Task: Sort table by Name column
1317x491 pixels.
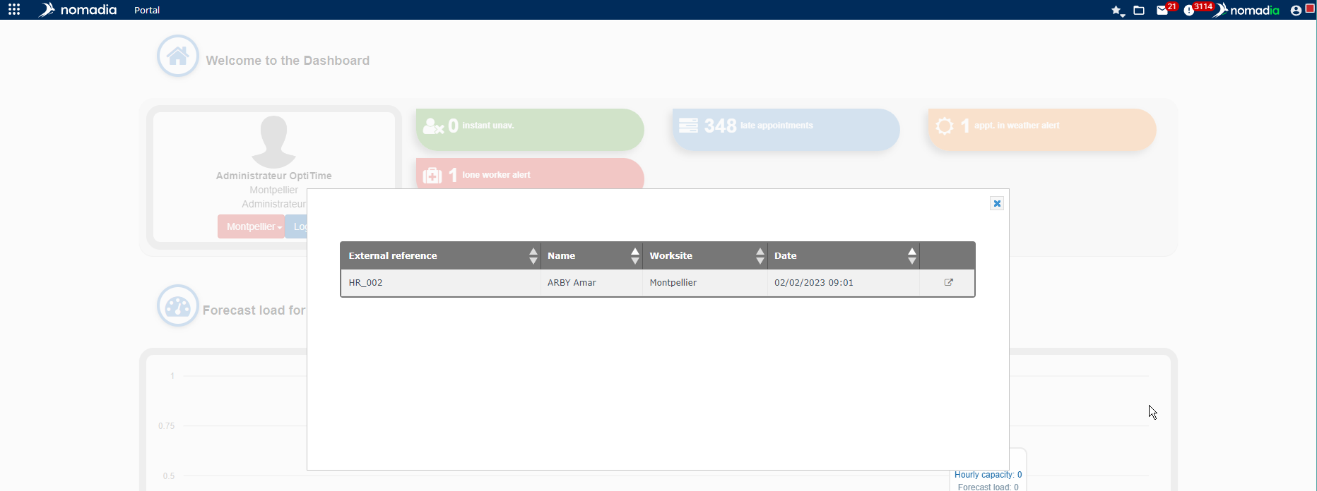Action: [634, 256]
